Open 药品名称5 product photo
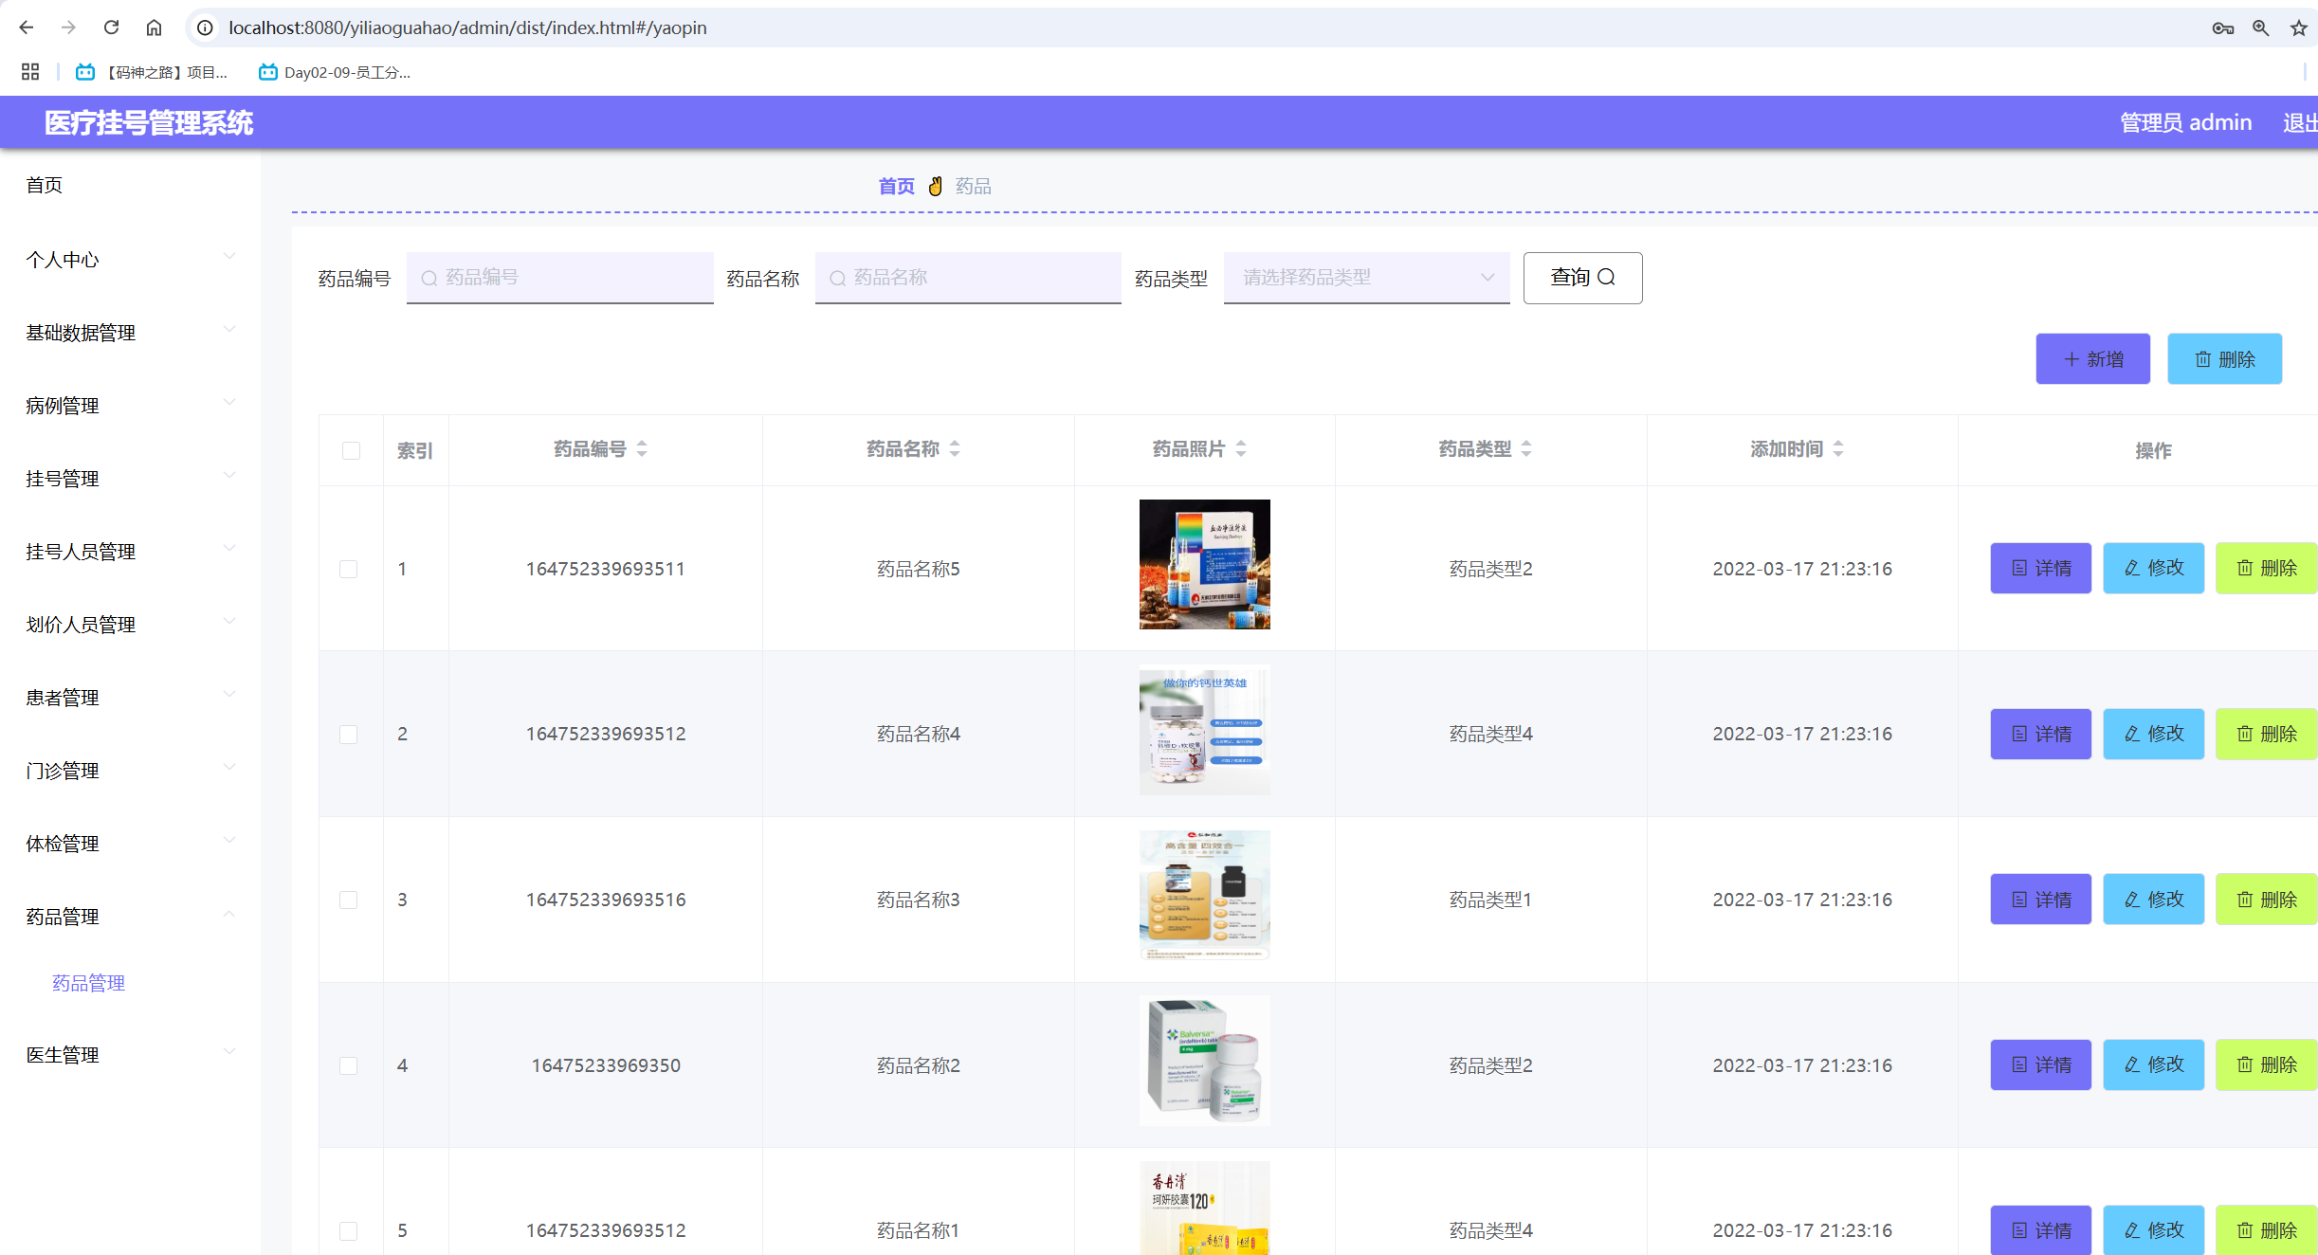 point(1204,564)
